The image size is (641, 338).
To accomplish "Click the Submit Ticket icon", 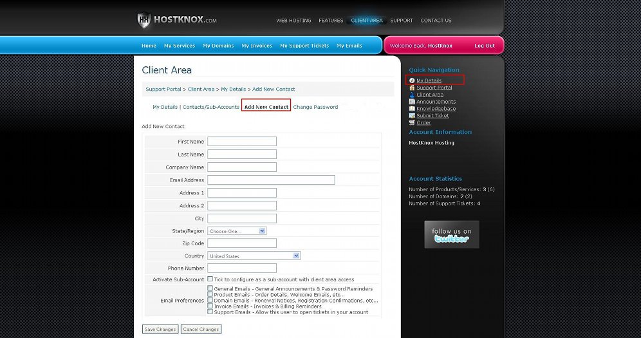I will (412, 116).
